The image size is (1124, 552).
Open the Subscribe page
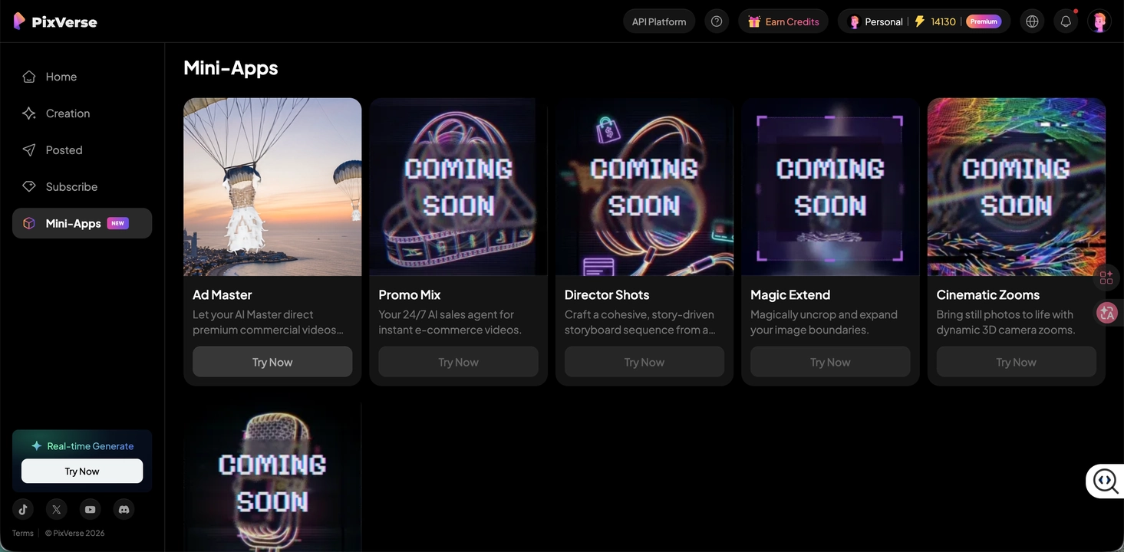pos(71,187)
